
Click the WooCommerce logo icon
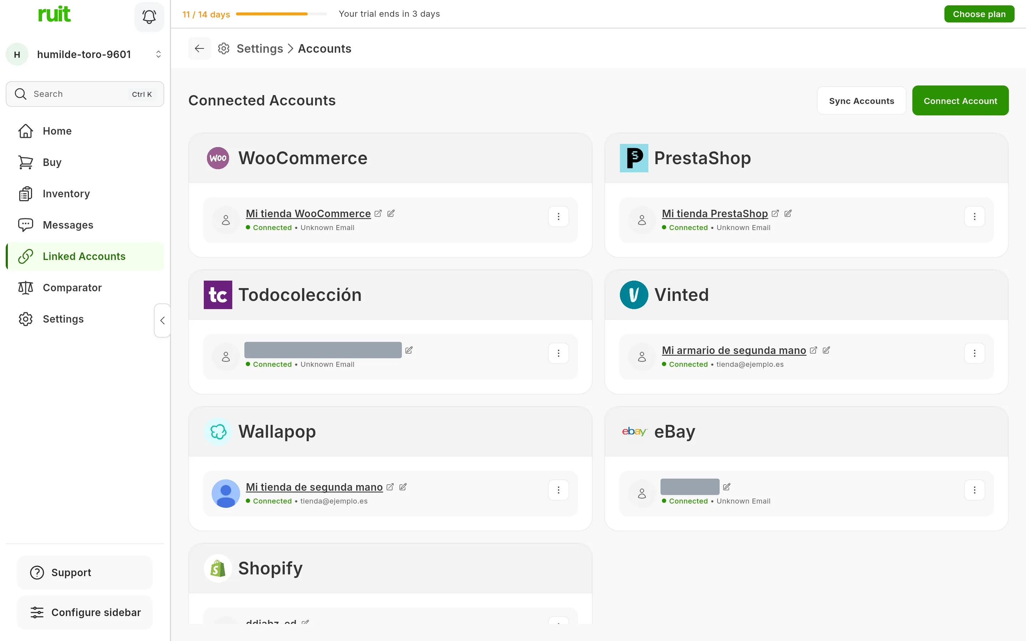[218, 158]
